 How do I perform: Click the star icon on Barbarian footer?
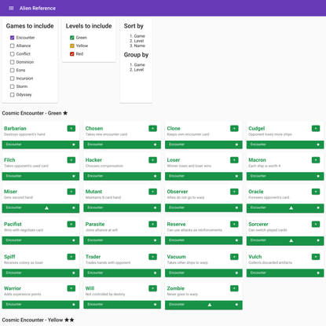(x=74, y=145)
